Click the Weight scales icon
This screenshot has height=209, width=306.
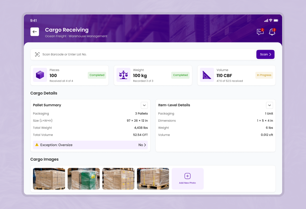[123, 75]
